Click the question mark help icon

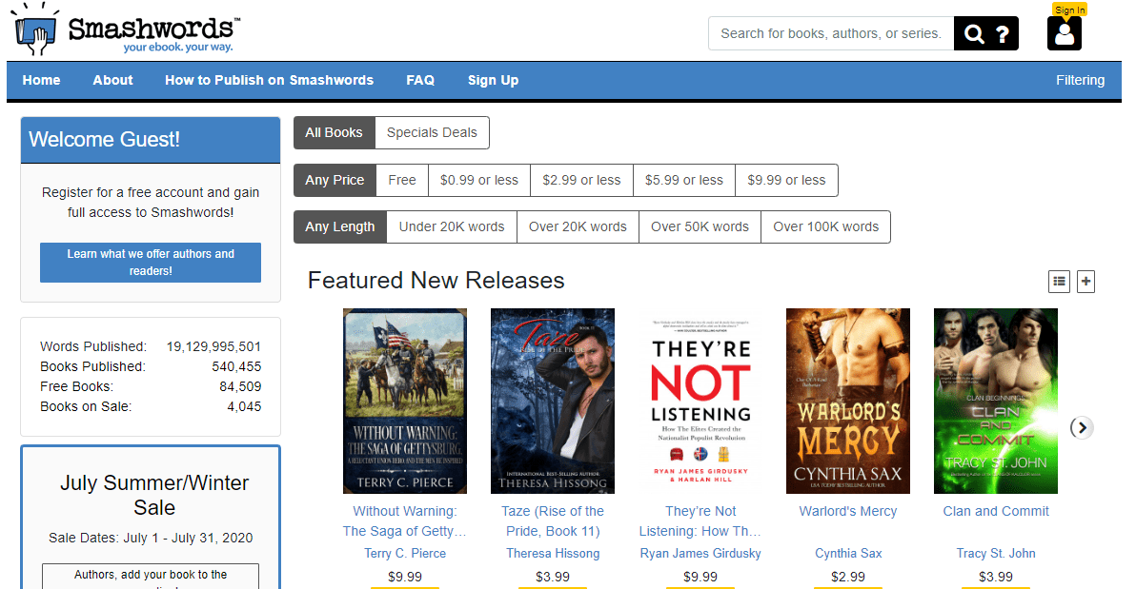pos(1002,32)
